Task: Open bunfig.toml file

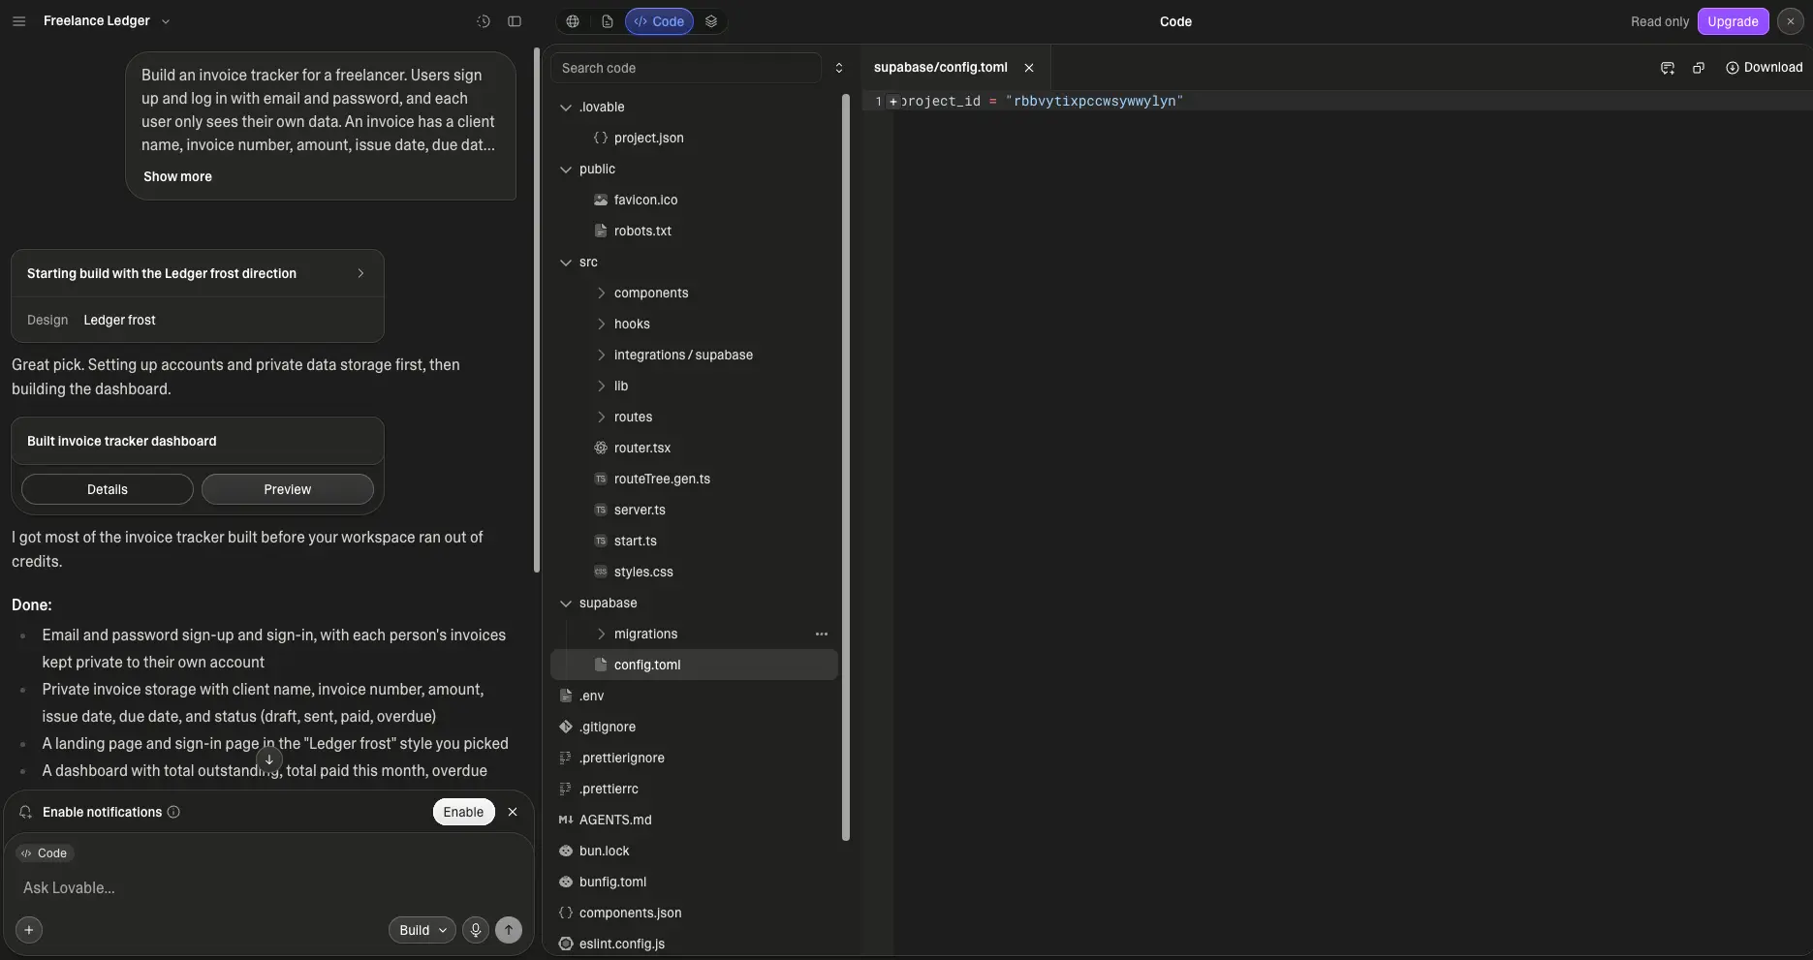Action: pyautogui.click(x=694, y=882)
